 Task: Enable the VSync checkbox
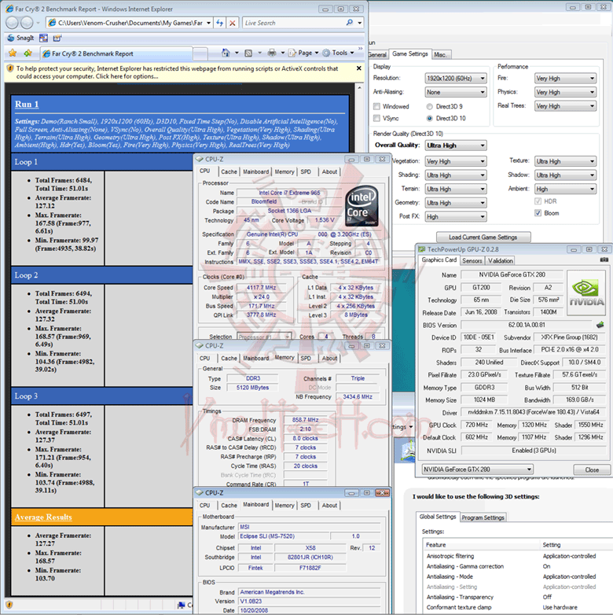coord(376,118)
